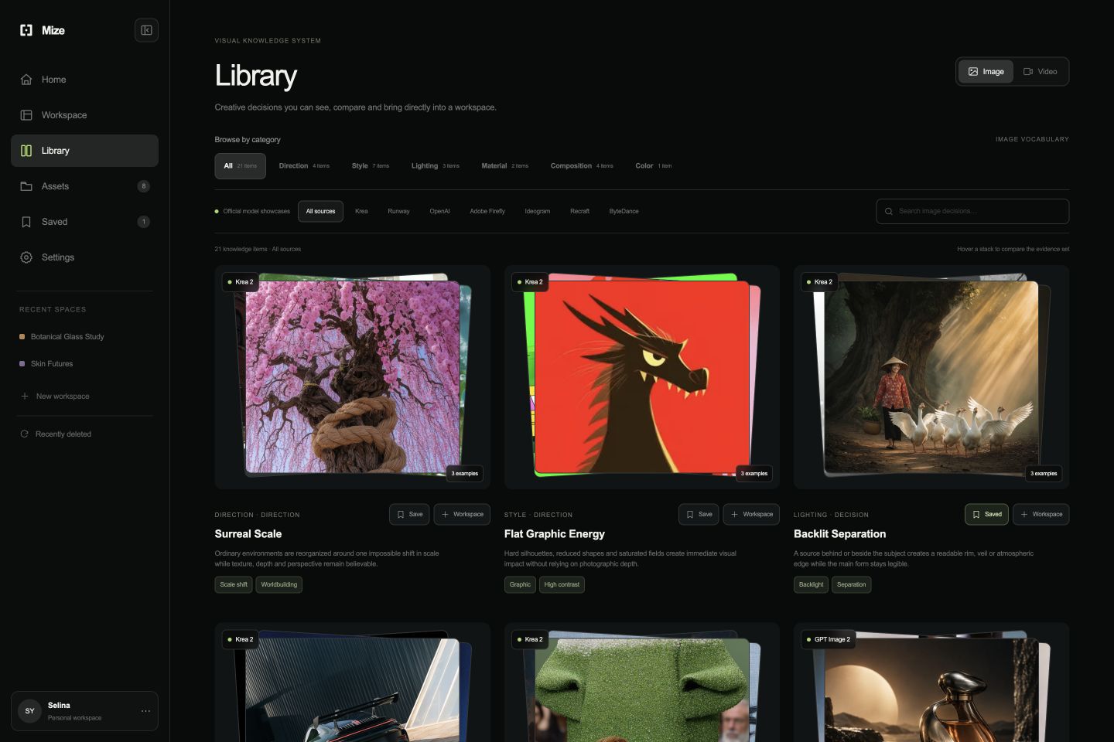Filter by All sources

(320, 211)
